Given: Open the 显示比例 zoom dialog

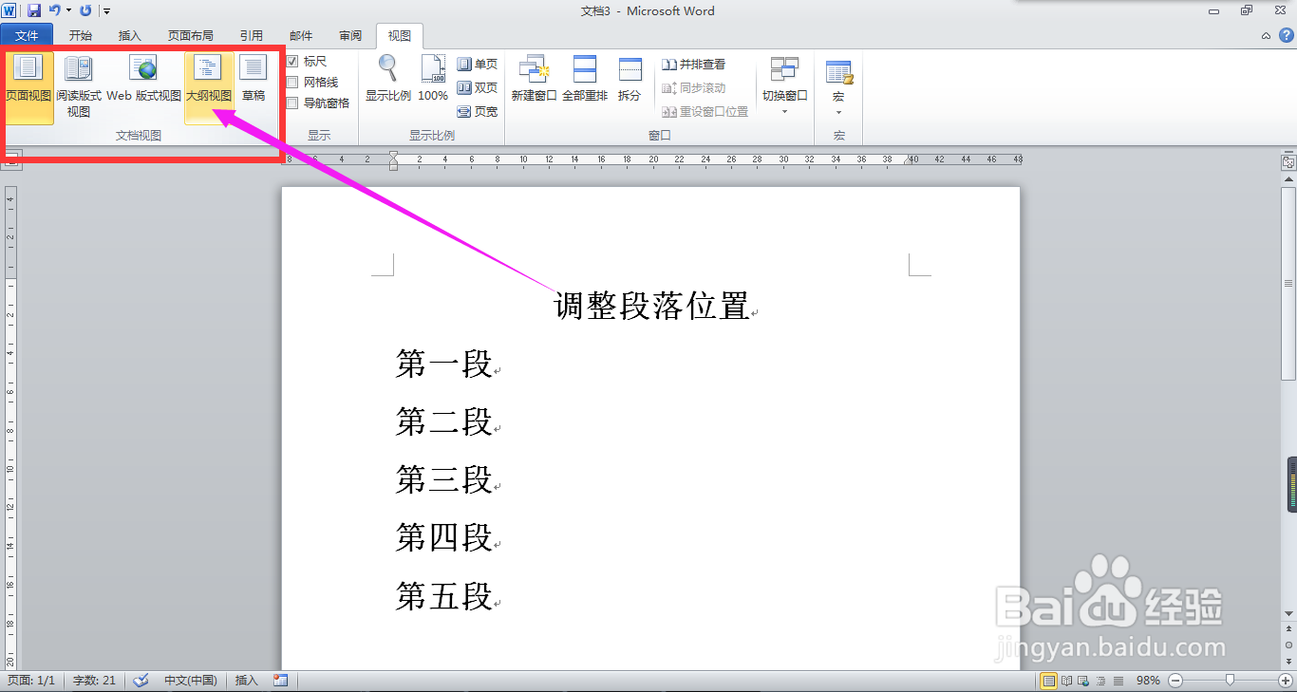Looking at the screenshot, I should [387, 81].
